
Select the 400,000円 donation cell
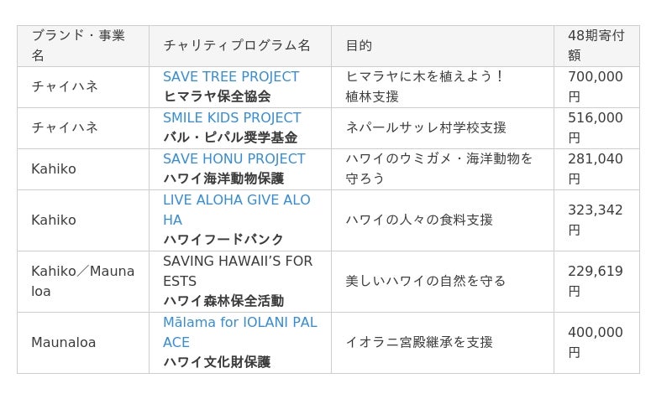coord(596,343)
